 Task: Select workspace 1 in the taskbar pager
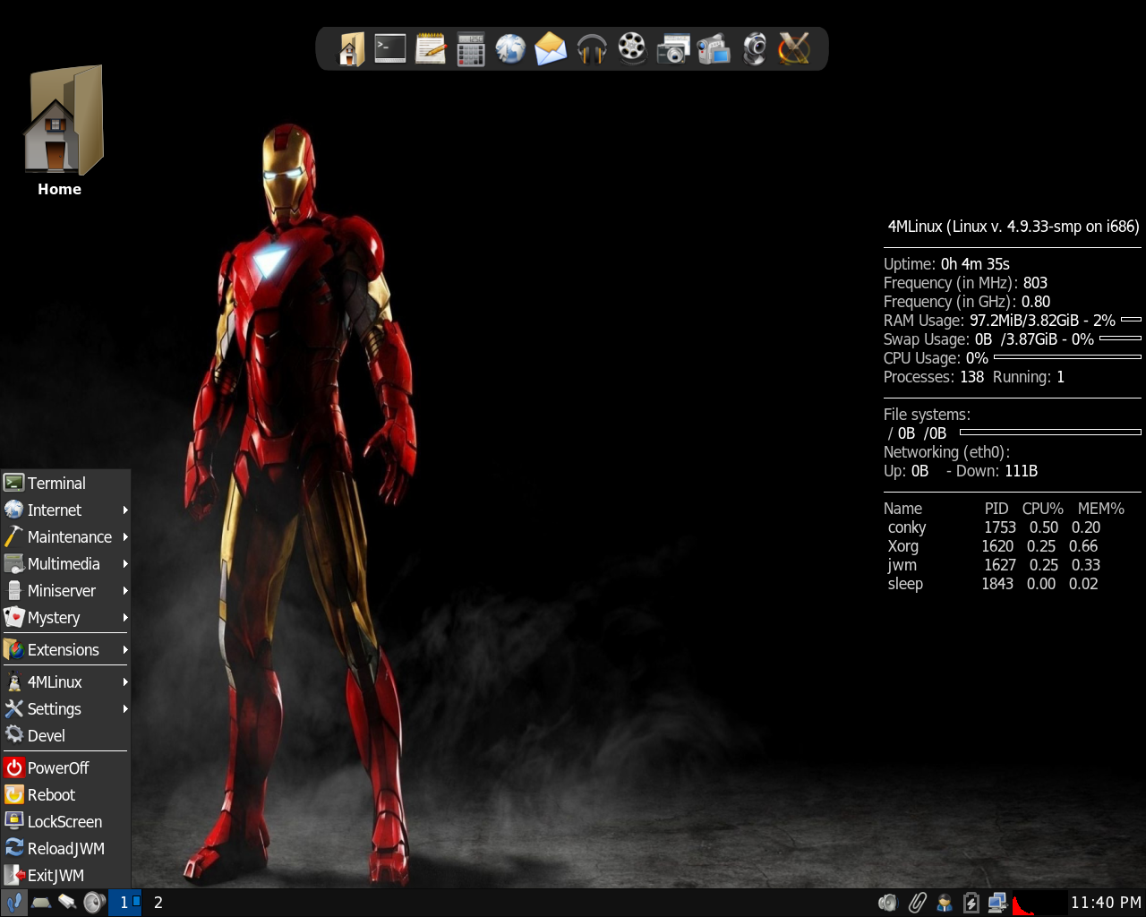[x=124, y=903]
